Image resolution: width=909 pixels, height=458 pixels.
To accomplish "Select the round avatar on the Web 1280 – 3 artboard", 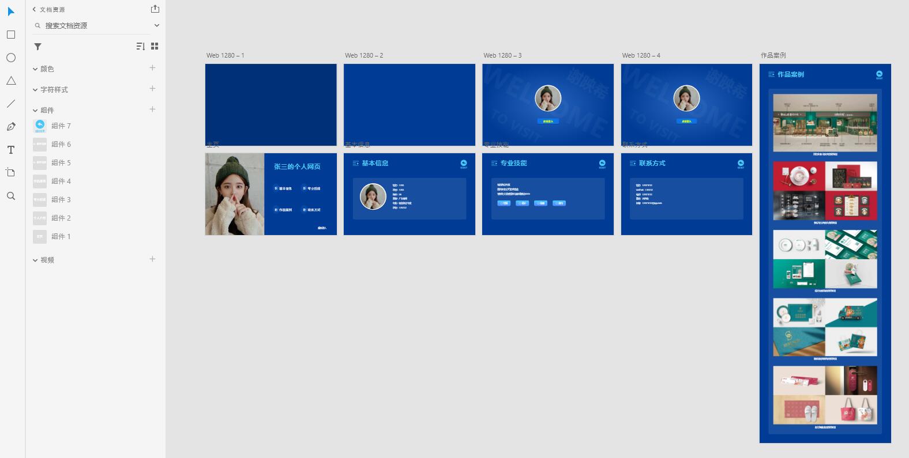I will click(x=548, y=99).
